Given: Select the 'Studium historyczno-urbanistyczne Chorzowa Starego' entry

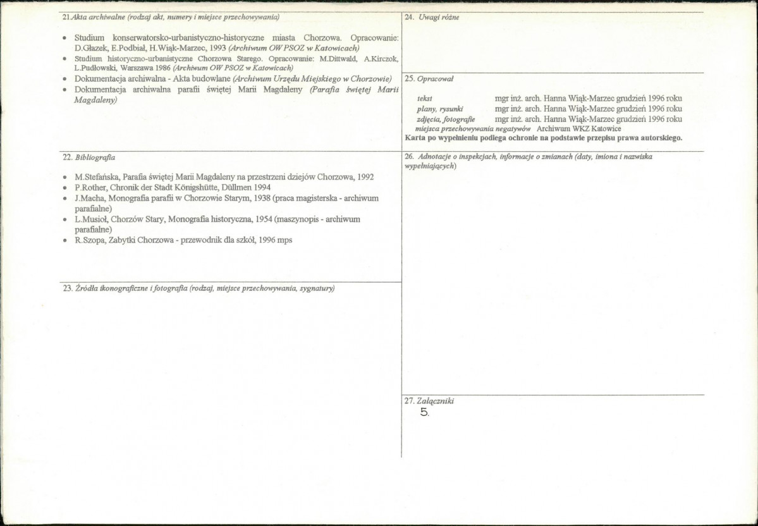Looking at the screenshot, I should pyautogui.click(x=236, y=63).
